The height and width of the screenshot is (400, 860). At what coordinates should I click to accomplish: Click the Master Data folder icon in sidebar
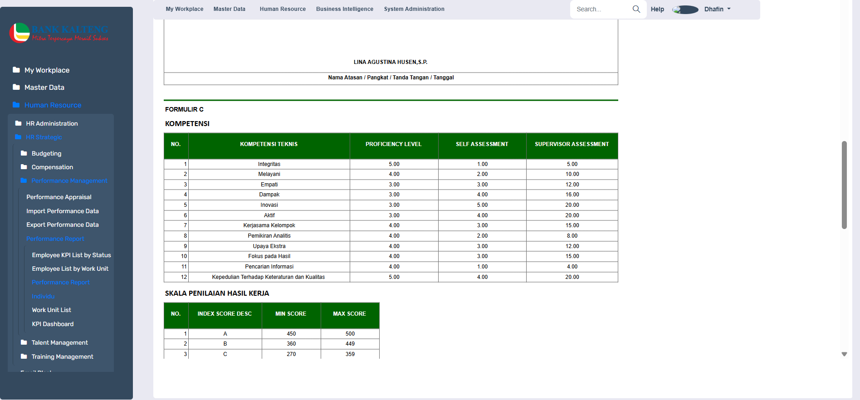pos(16,87)
